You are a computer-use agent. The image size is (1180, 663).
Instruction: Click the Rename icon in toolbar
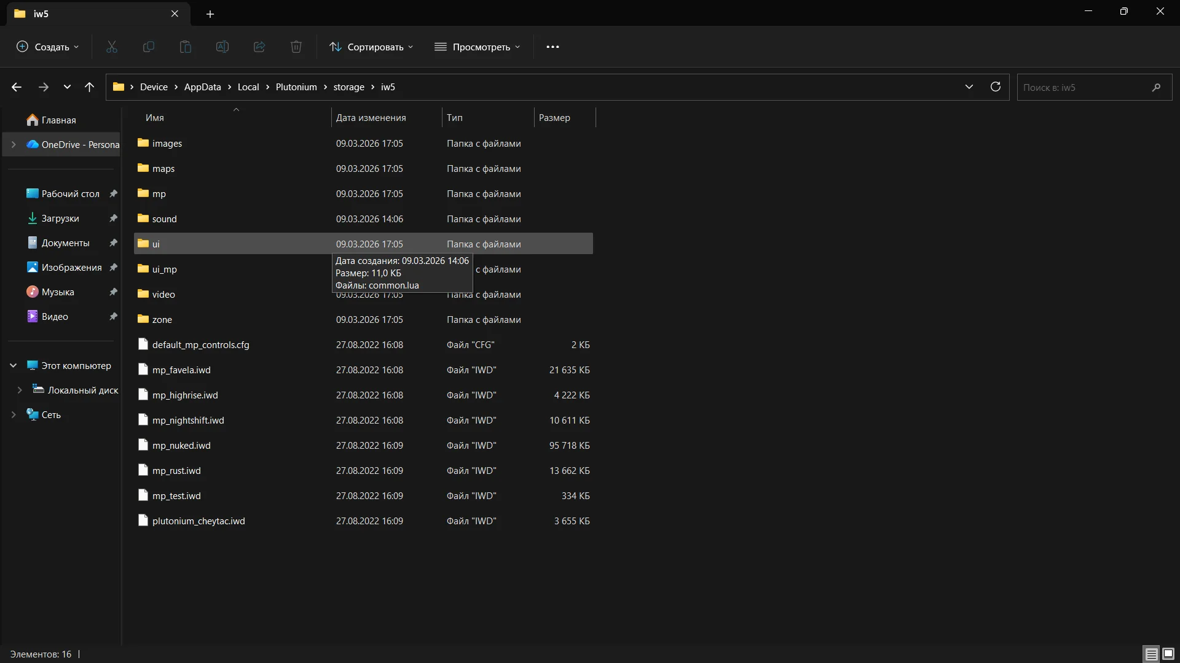pyautogui.click(x=222, y=47)
